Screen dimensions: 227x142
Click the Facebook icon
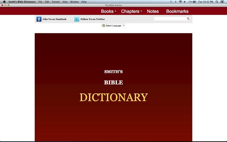39,19
